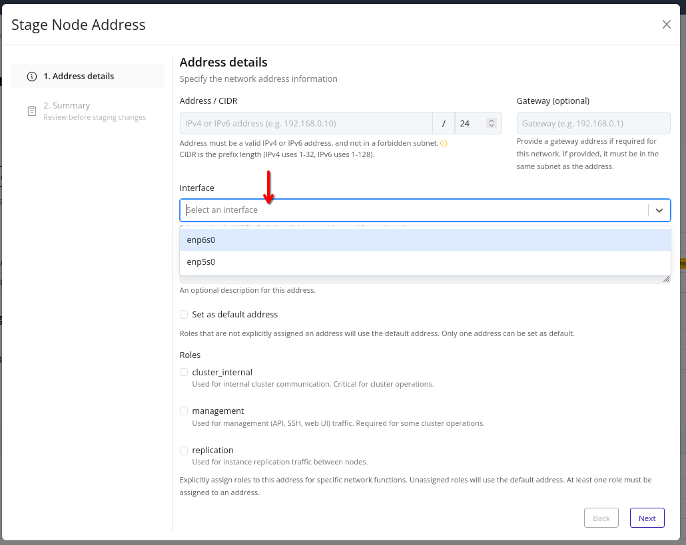
Task: Open the interface selection combo box
Action: [400, 210]
